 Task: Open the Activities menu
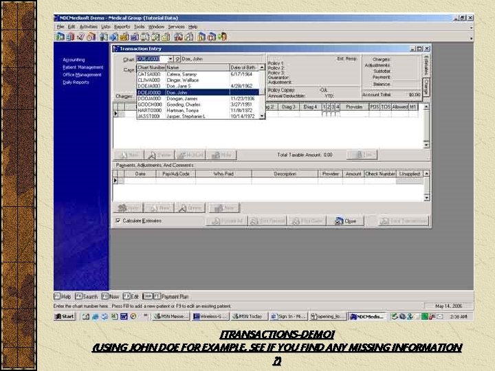pyautogui.click(x=89, y=27)
